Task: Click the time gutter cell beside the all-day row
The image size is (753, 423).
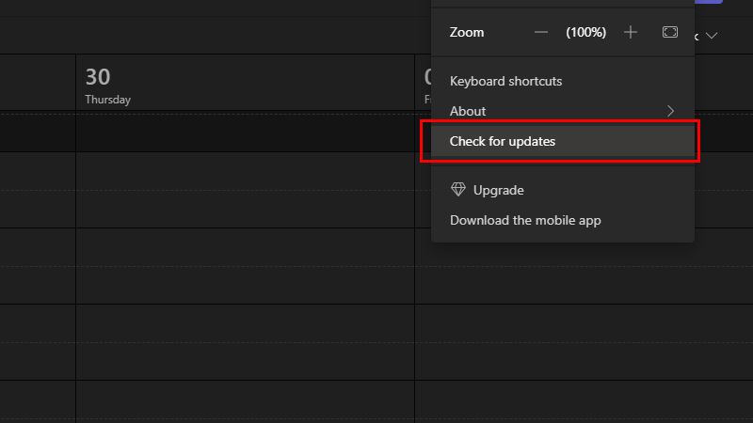Action: 38,133
